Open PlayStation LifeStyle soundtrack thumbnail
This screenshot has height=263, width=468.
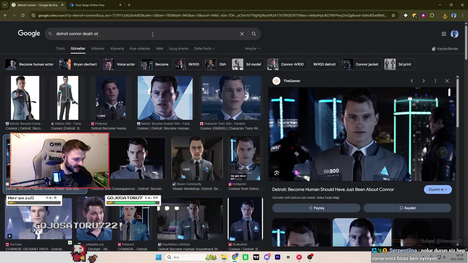[x=190, y=219]
